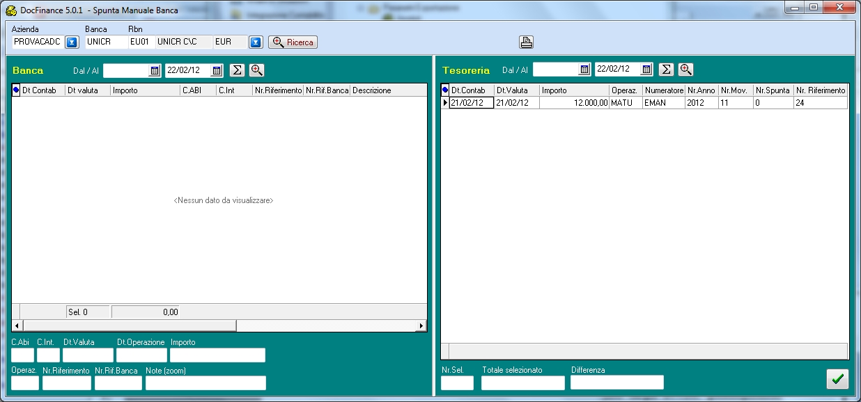This screenshot has width=861, height=402.
Task: Click the Tesoreria grid selector dot header
Action: click(x=445, y=90)
